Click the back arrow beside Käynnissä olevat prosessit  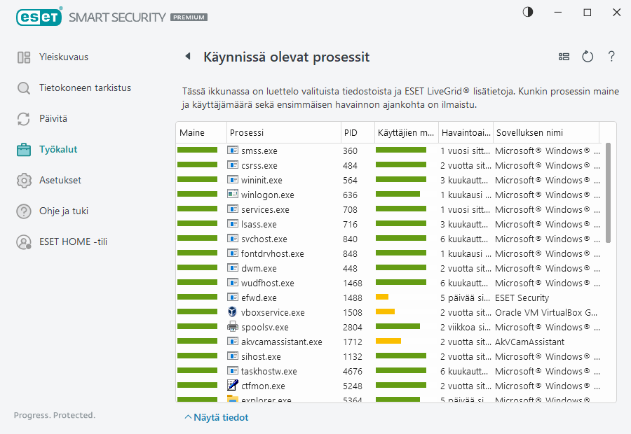tap(188, 57)
